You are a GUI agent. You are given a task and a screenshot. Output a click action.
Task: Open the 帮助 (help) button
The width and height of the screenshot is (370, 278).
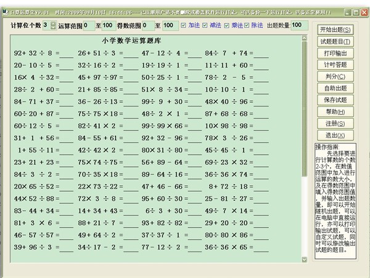pyautogui.click(x=335, y=111)
